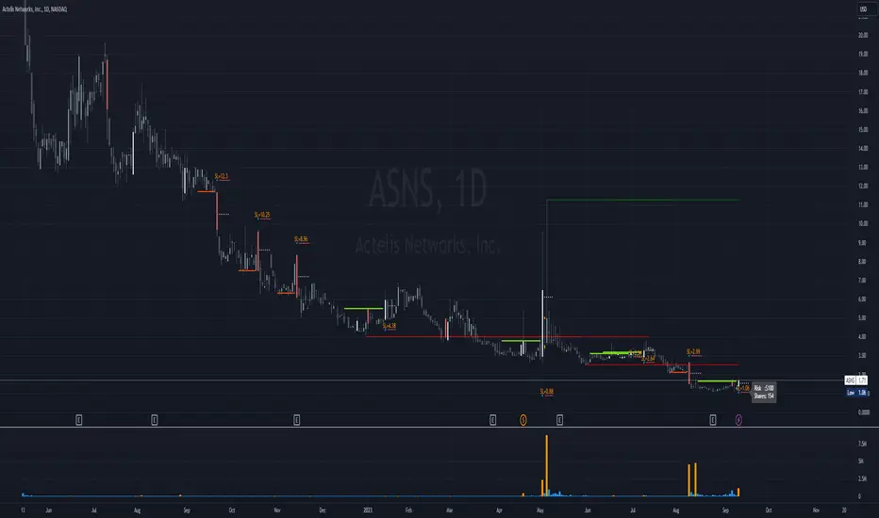Image resolution: width=879 pixels, height=518 pixels.
Task: Click the 2023 label on time axis
Action: tap(368, 510)
